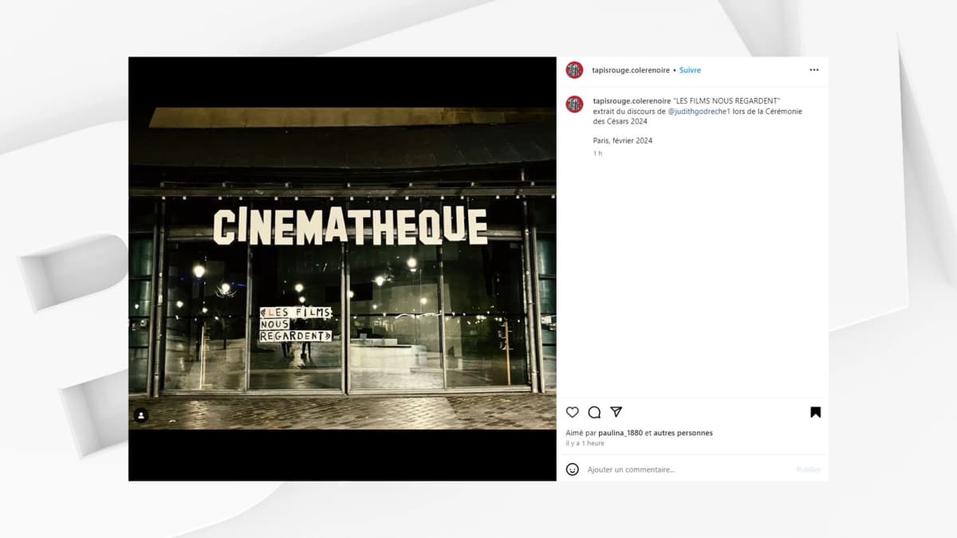Click caption username tapisrouge.colerenoire
The image size is (957, 538).
click(632, 100)
